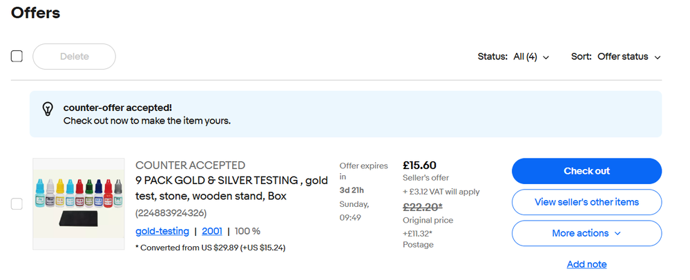Image resolution: width=690 pixels, height=280 pixels.
Task: Expand the Sort: Offer status dropdown
Action: tap(616, 57)
